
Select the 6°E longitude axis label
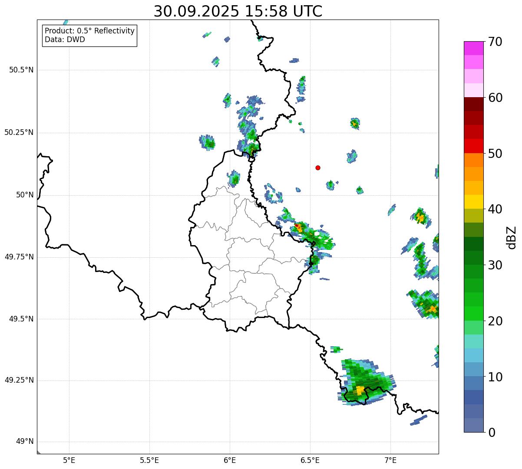[230, 460]
